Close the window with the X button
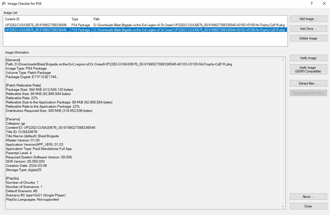The image size is (330, 215). [x=324, y=4]
